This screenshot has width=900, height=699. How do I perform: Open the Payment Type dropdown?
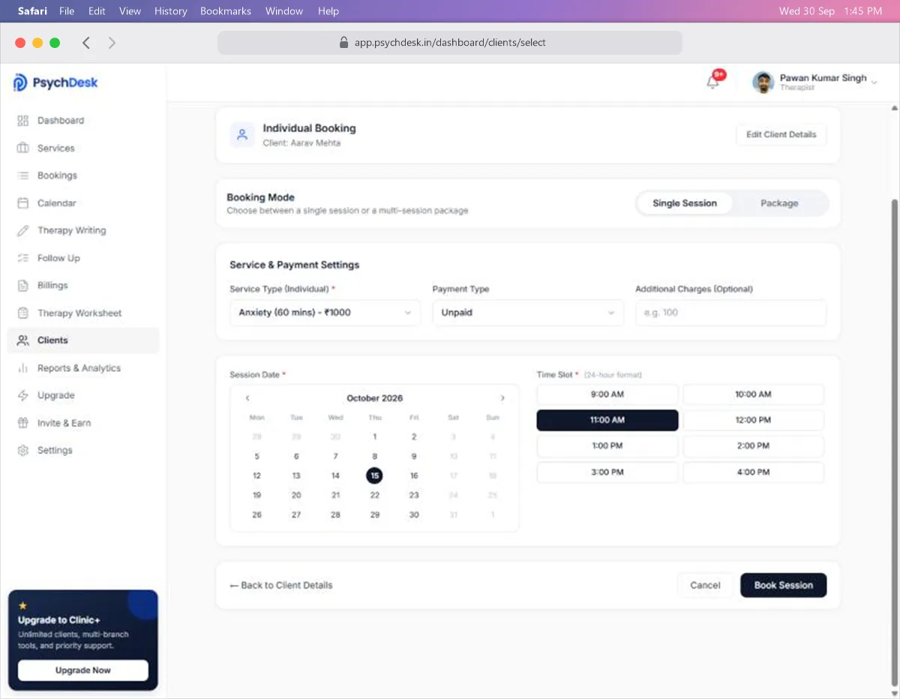528,313
